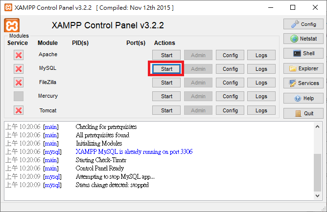Open Tomcat Config options
The height and width of the screenshot is (212, 327).
(x=230, y=110)
